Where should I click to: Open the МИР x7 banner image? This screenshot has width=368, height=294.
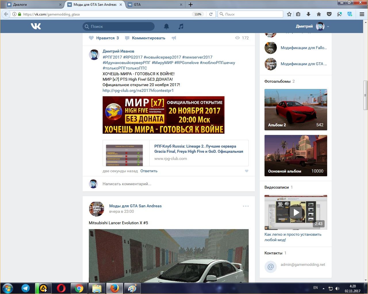(x=164, y=115)
